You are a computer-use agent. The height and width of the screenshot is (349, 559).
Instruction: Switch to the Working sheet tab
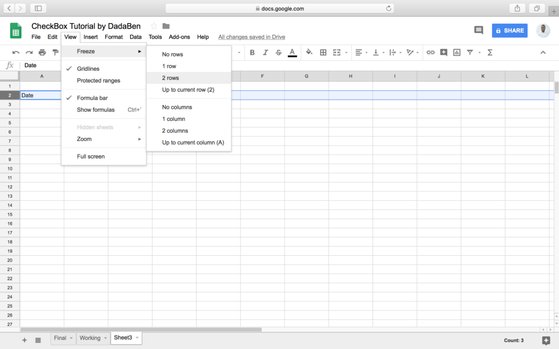point(90,338)
